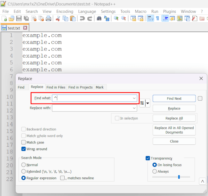Screen dimensions: 208x196
Task: Click the Replace All button
Action: (x=174, y=118)
